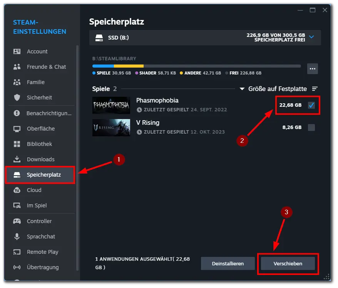
Task: Click the Sicherheit shield icon
Action: coord(17,98)
